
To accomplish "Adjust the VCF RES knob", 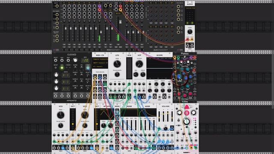I will point(136,74).
